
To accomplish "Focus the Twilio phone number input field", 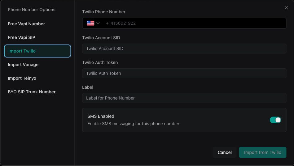I will point(194,23).
